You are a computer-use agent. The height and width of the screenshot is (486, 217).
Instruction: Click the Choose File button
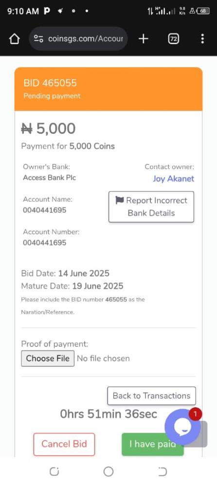48,358
